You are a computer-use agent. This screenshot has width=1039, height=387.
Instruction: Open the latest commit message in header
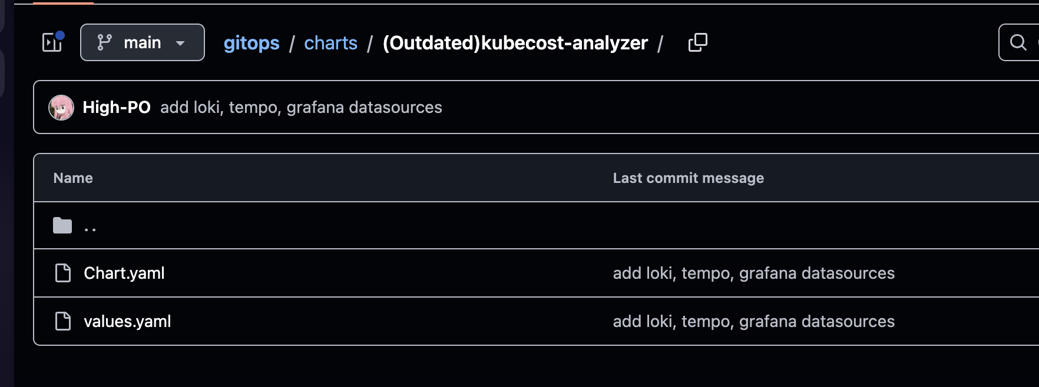301,108
